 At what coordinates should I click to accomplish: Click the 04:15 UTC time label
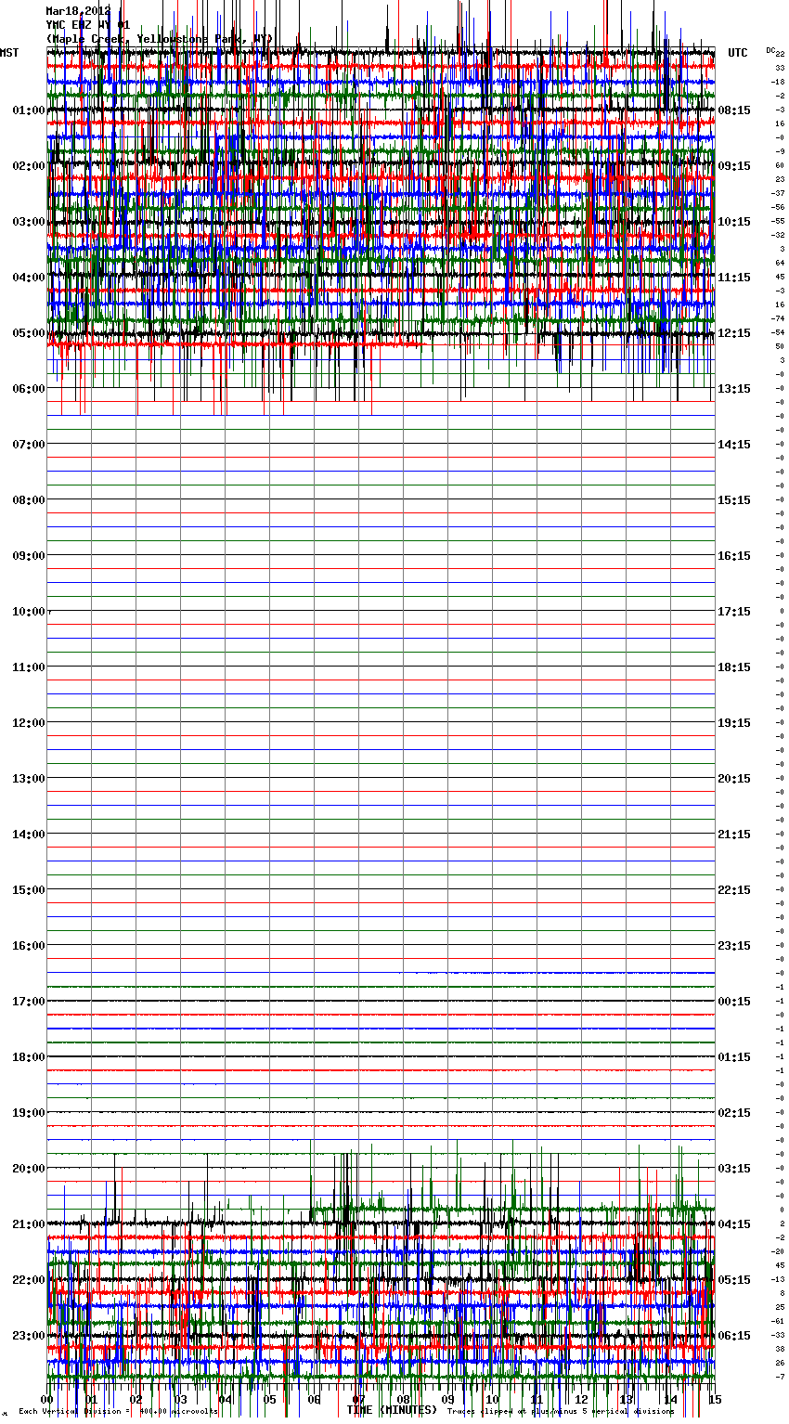pyautogui.click(x=734, y=1224)
